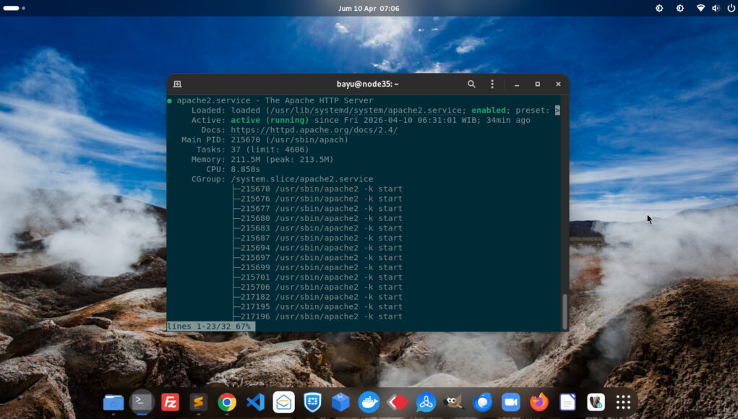738x419 pixels.
Task: Open the volume speaker indicator
Action: click(x=716, y=8)
